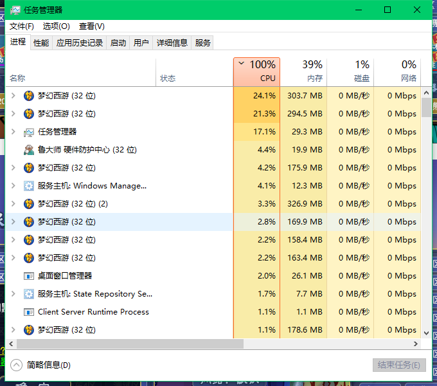Expand the 任务管理器 process row
The image size is (437, 386).
click(x=13, y=132)
